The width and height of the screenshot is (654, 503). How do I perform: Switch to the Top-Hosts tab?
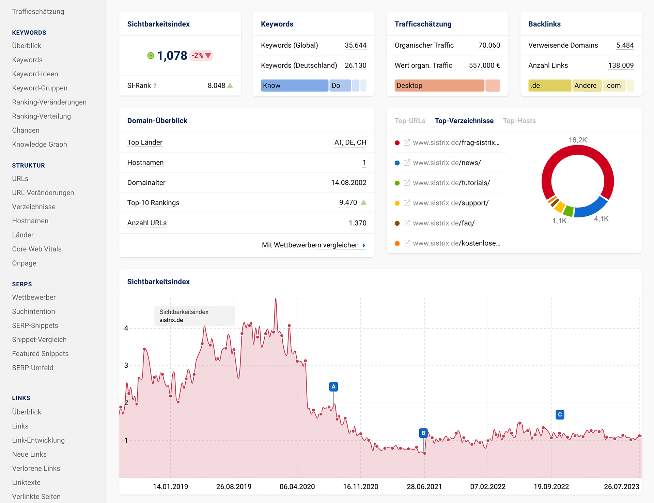[x=519, y=121]
